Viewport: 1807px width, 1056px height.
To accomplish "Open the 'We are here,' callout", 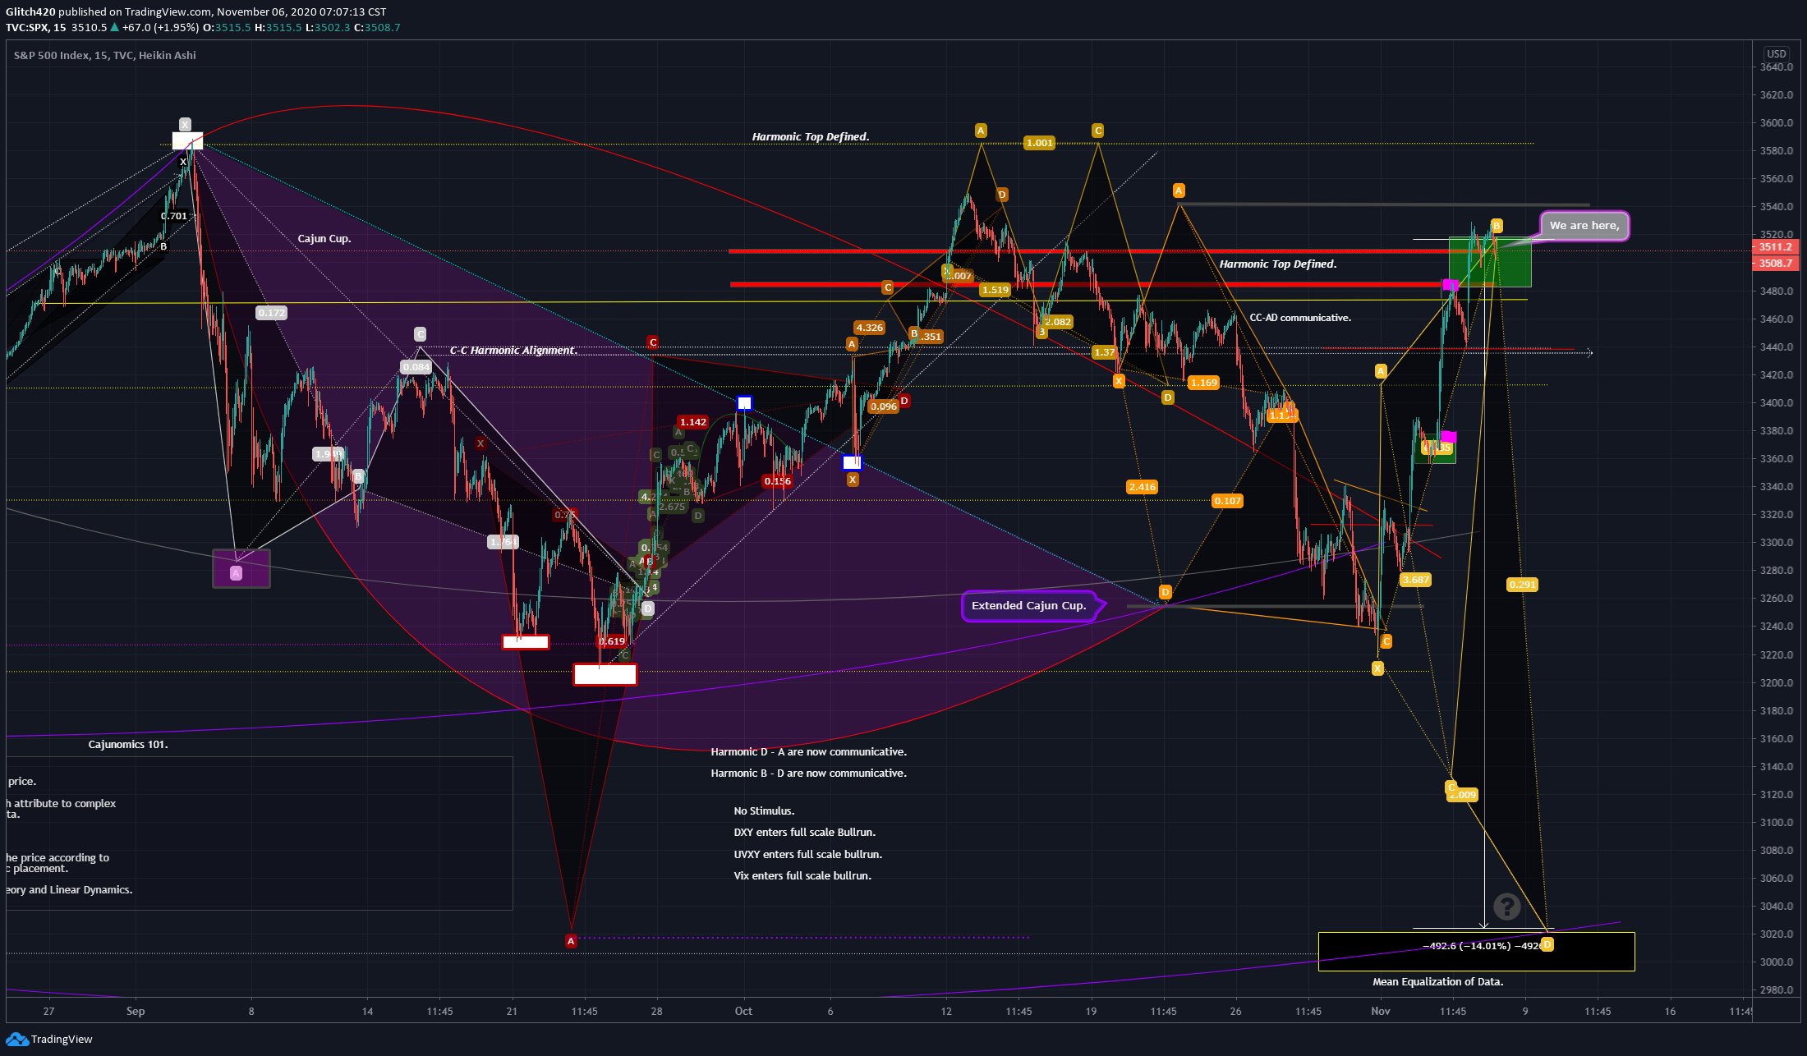I will pos(1584,226).
